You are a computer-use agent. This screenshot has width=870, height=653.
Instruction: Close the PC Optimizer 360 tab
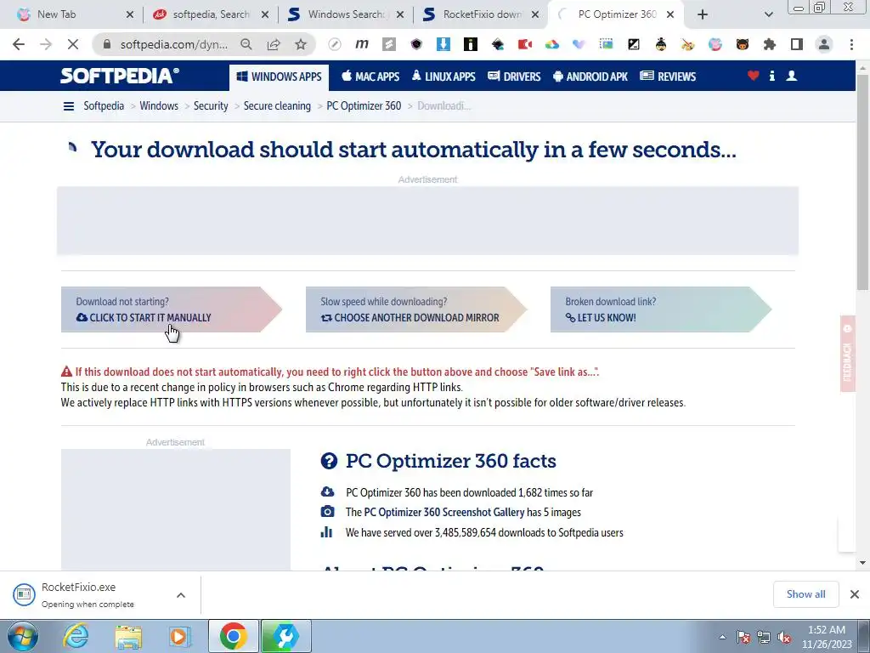[x=670, y=14]
